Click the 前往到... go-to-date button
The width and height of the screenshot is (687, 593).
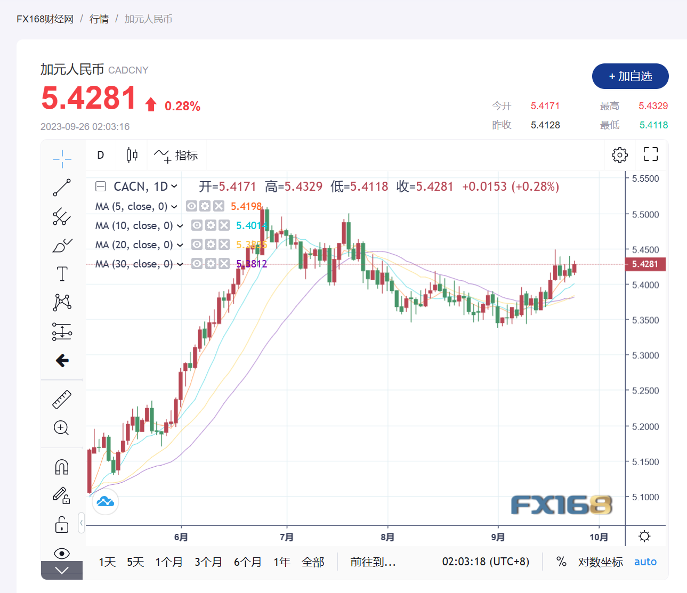pyautogui.click(x=373, y=562)
